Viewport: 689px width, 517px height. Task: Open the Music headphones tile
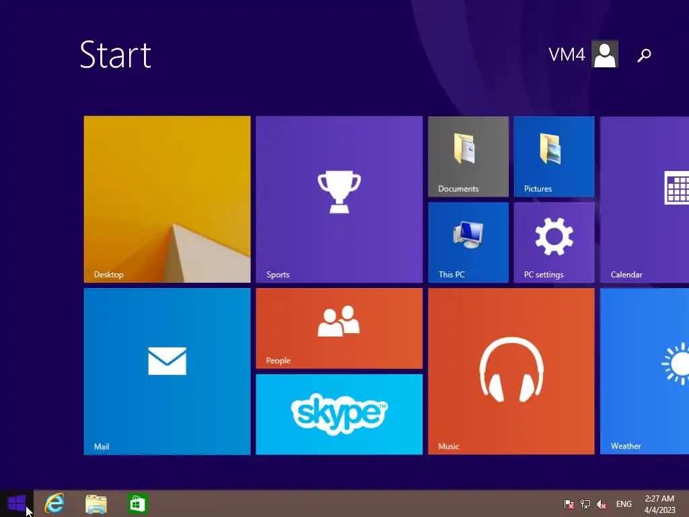click(511, 372)
